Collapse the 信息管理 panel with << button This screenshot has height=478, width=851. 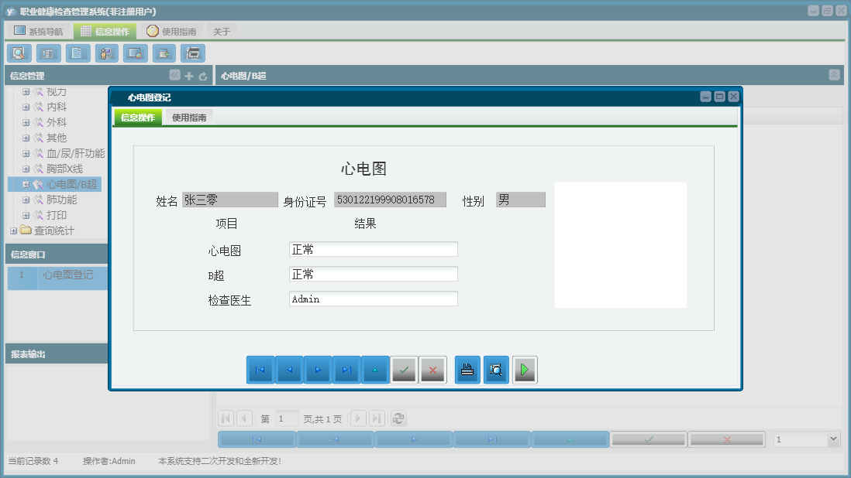tap(174, 75)
